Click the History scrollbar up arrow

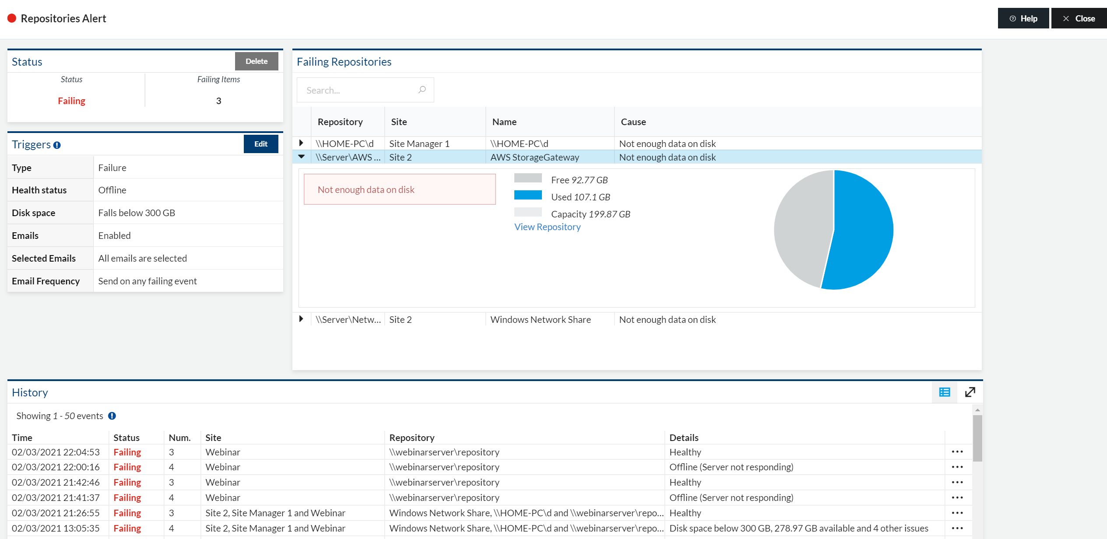coord(977,410)
